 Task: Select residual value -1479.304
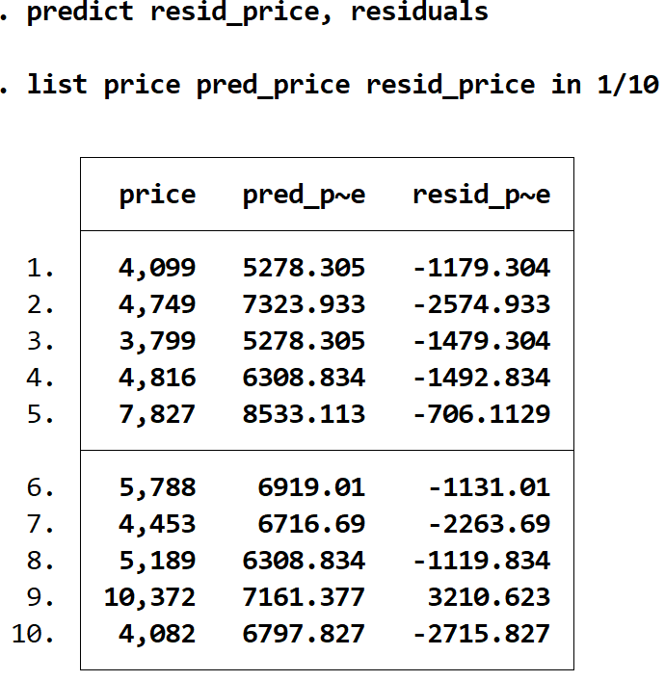point(481,341)
